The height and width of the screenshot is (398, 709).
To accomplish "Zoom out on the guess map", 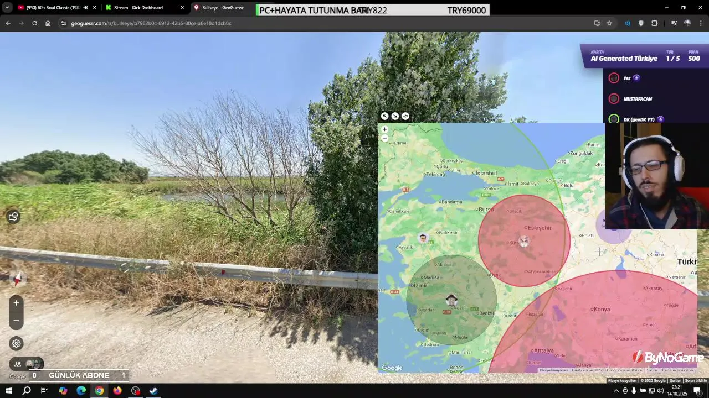I will (384, 138).
